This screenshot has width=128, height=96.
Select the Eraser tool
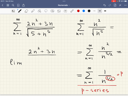[x=26, y=11]
